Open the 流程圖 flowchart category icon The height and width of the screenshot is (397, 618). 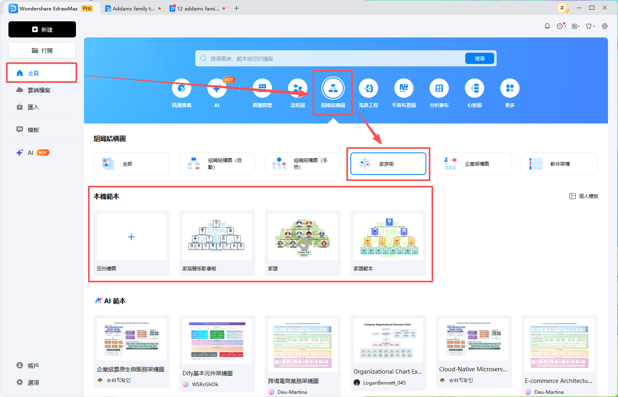298,88
